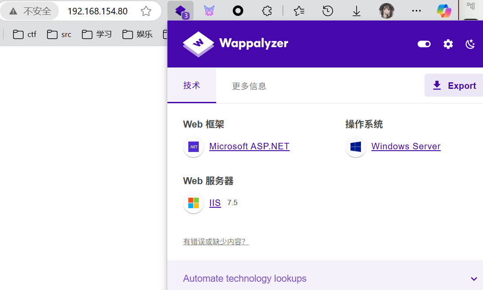The width and height of the screenshot is (483, 290).
Task: Open the 娱乐 bookmarks folder
Action: coord(137,34)
